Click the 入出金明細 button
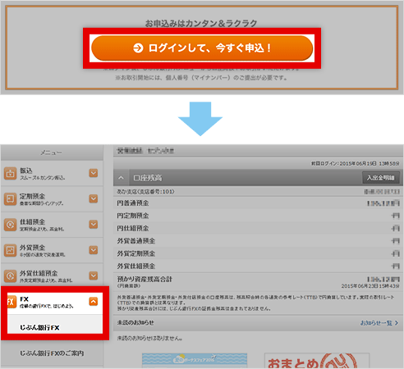Screen dimensions: 404x369 point(381,178)
